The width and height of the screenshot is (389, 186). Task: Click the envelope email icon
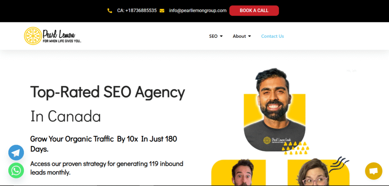(162, 11)
